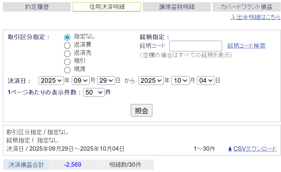This screenshot has width=281, height=172.
Task: Select the 返済買 radio option
Action: pos(67,45)
